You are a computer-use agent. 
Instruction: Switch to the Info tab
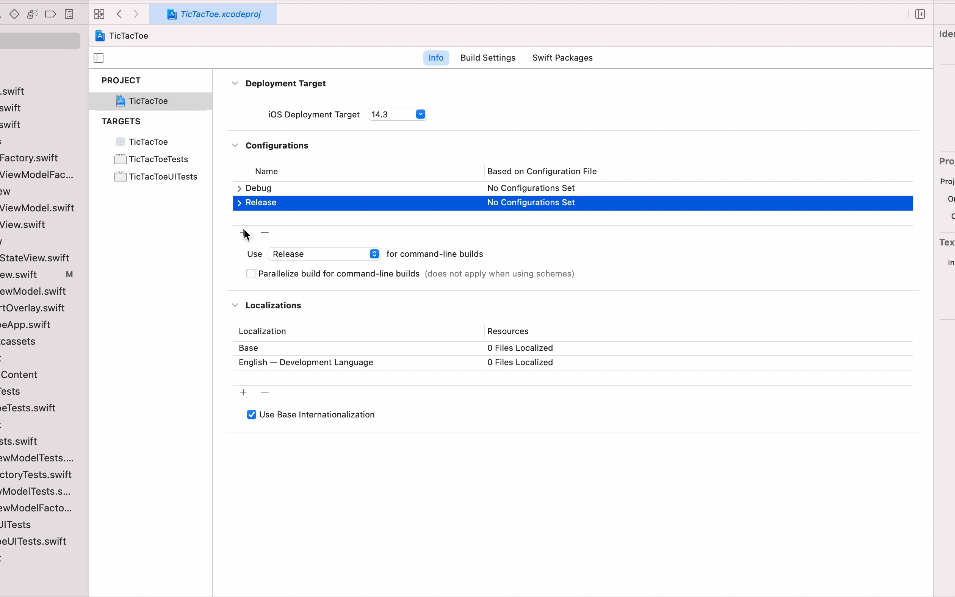click(436, 58)
